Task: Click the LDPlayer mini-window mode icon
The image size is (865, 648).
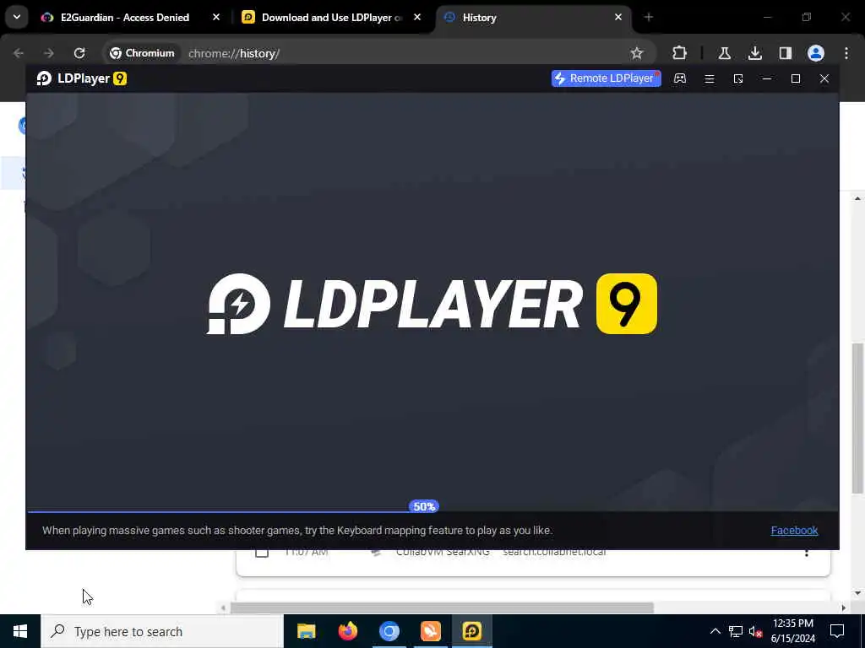Action: click(x=738, y=78)
